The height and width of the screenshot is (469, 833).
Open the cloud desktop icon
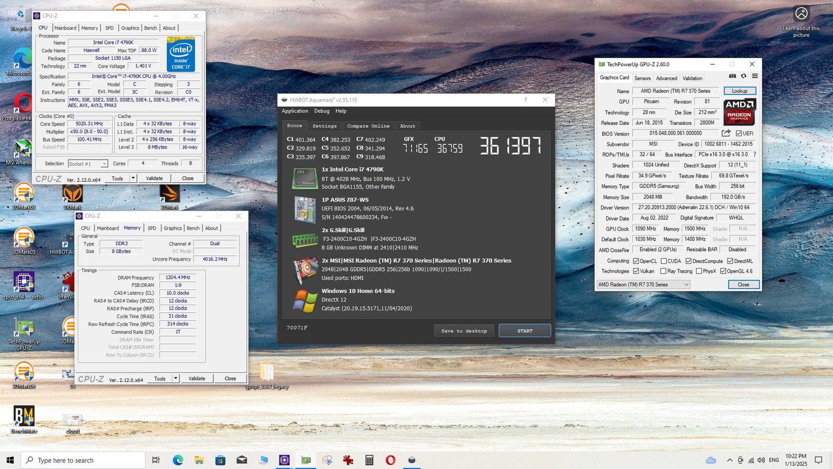pos(72,422)
